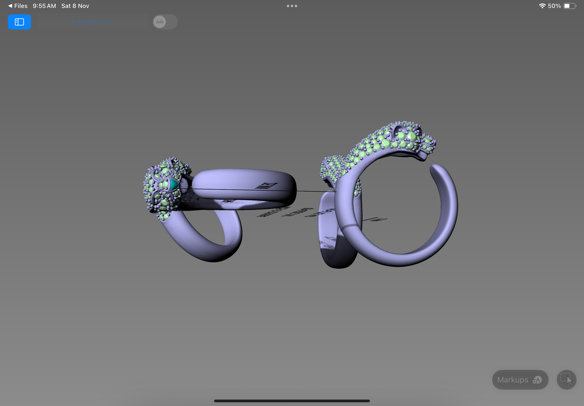Go back to Files app
584x406 pixels.
[18, 6]
